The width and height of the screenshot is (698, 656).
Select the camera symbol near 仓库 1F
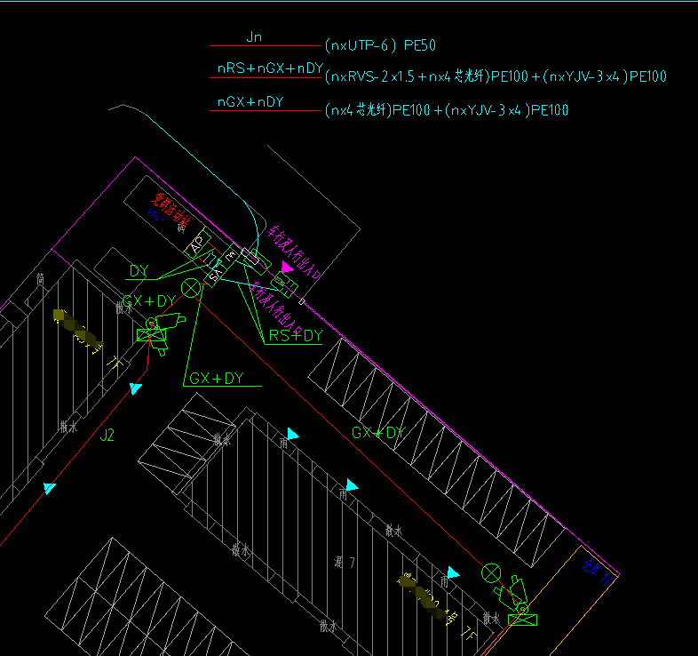(516, 600)
